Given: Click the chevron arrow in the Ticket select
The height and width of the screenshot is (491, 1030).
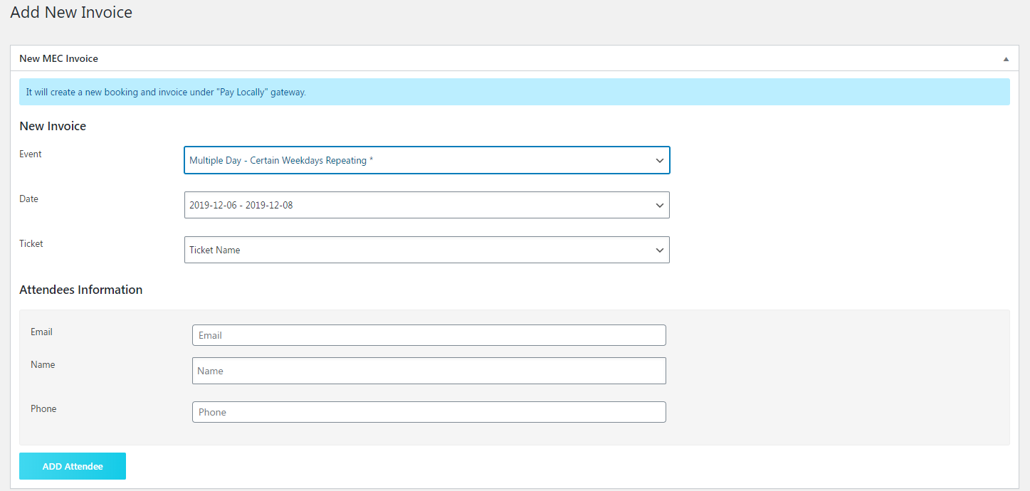Looking at the screenshot, I should (659, 250).
